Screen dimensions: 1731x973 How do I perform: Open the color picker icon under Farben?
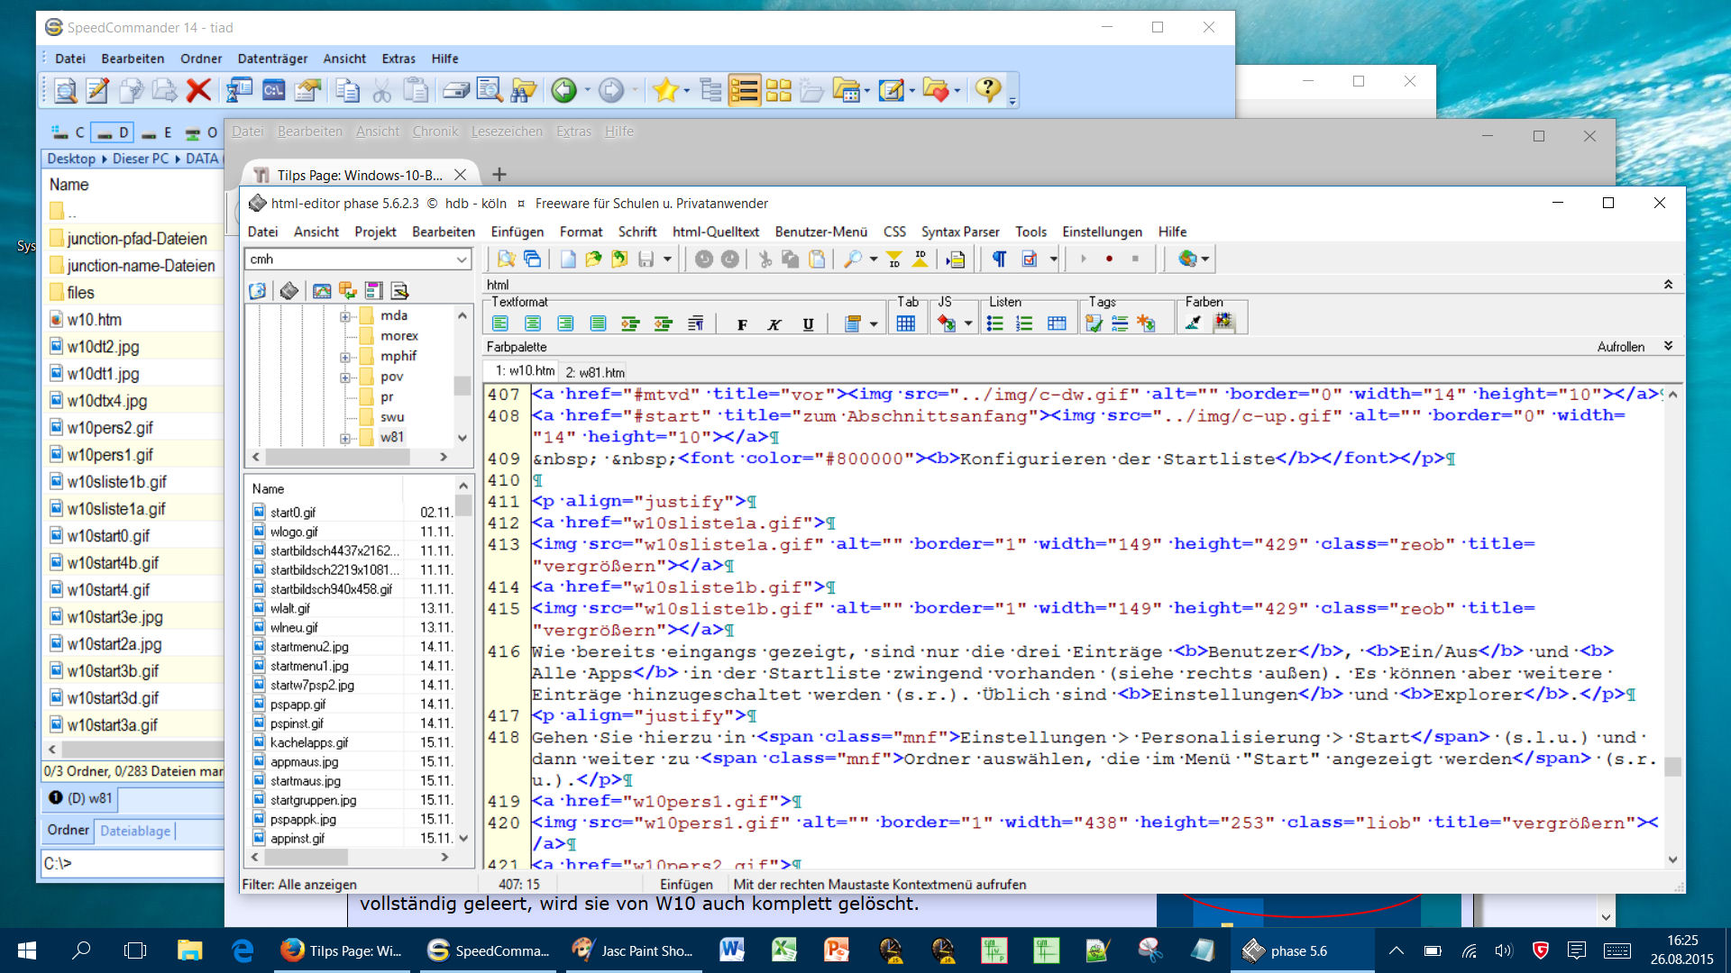tap(1193, 323)
